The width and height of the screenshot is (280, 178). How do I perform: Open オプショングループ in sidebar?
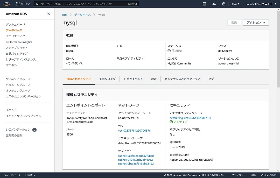pyautogui.click(x=18, y=90)
